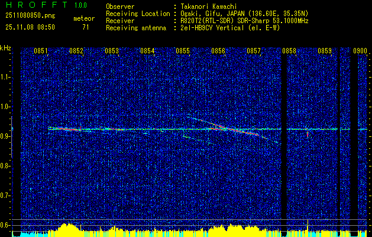Select antenna text 2el-HB9CV Vertical

pyautogui.click(x=212, y=28)
